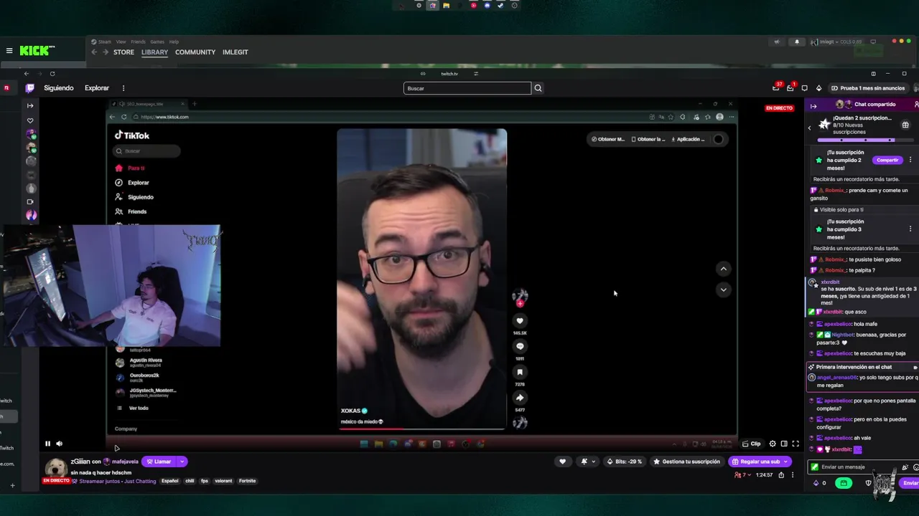This screenshot has width=919, height=516.
Task: Click the Clip button on the player
Action: tap(751, 444)
